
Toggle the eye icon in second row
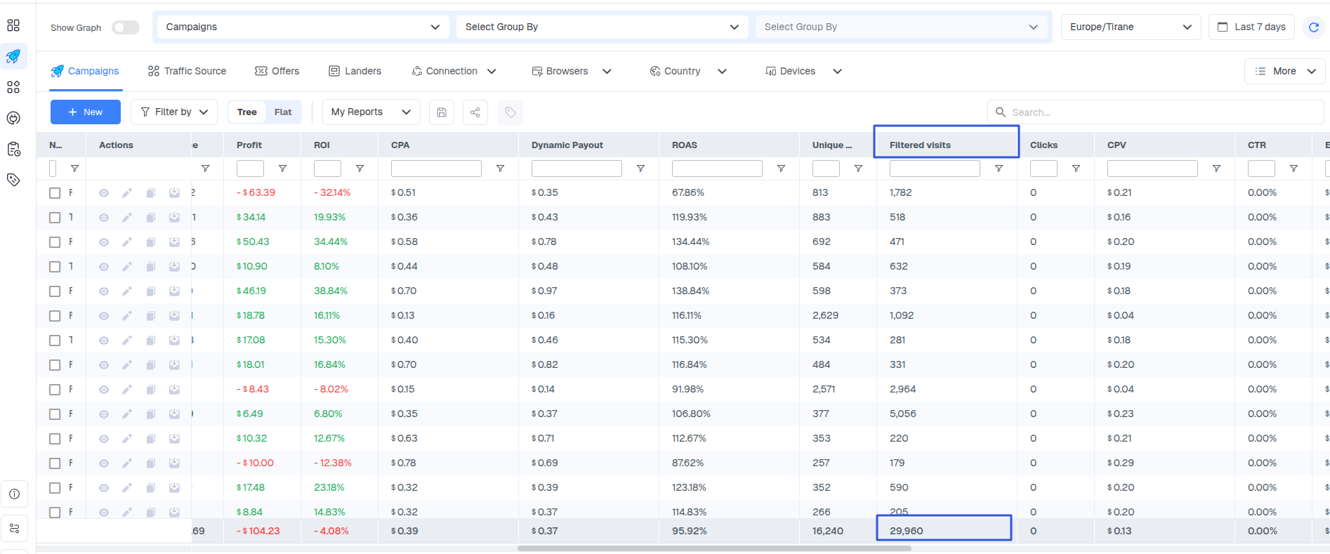coord(104,218)
